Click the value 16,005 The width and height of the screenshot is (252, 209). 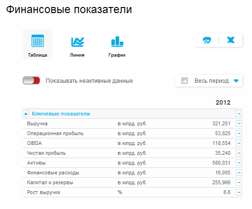point(223,173)
